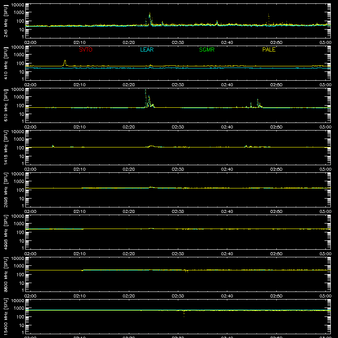Select the 245 MHz [SFU] axis label
The width and height of the screenshot is (338, 338).
tap(5, 22)
